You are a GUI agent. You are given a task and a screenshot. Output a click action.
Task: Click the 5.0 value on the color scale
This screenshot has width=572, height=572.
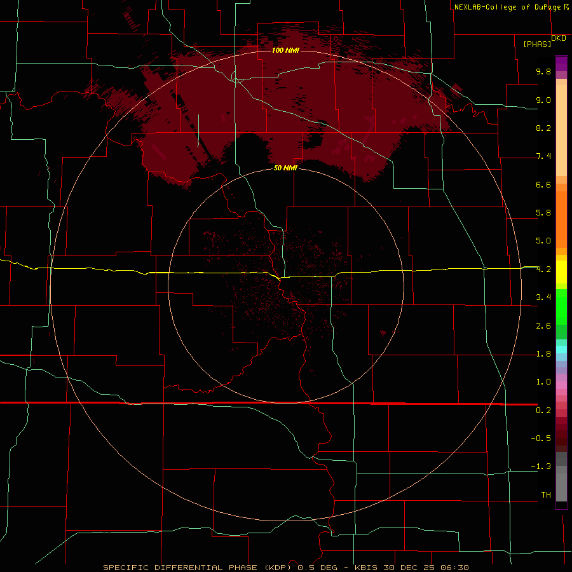543,241
